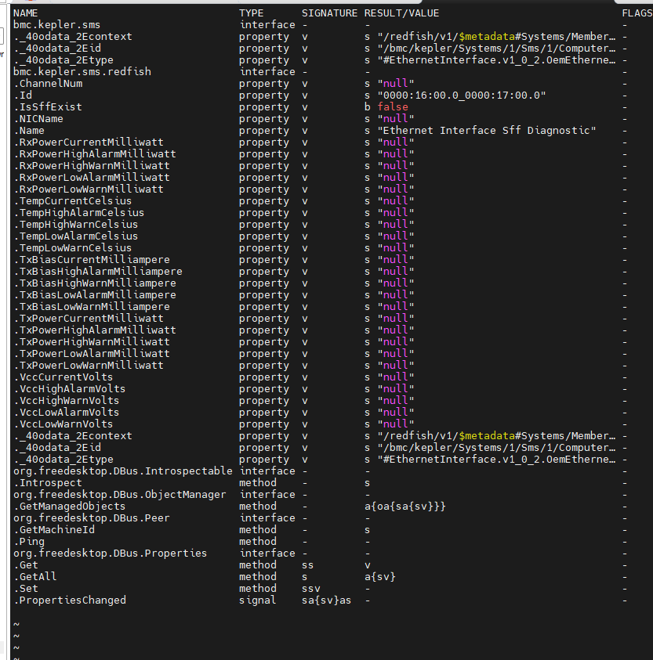Screen dimensions: 653x660
Task: Click .TempHighWarnCelsius property name
Action: pos(75,225)
